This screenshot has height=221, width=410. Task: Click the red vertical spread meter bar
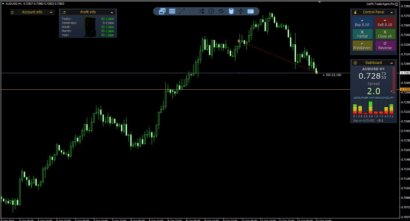pyautogui.click(x=394, y=80)
